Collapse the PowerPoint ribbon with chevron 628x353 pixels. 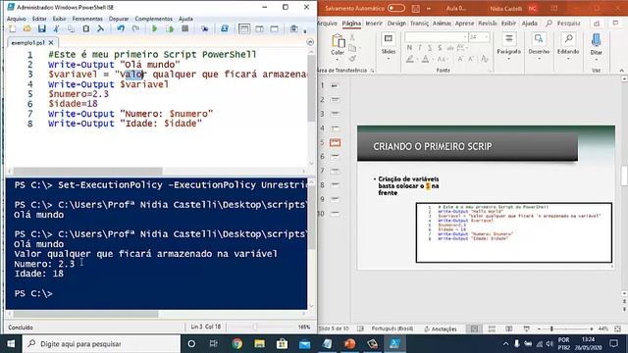pyautogui.click(x=621, y=70)
